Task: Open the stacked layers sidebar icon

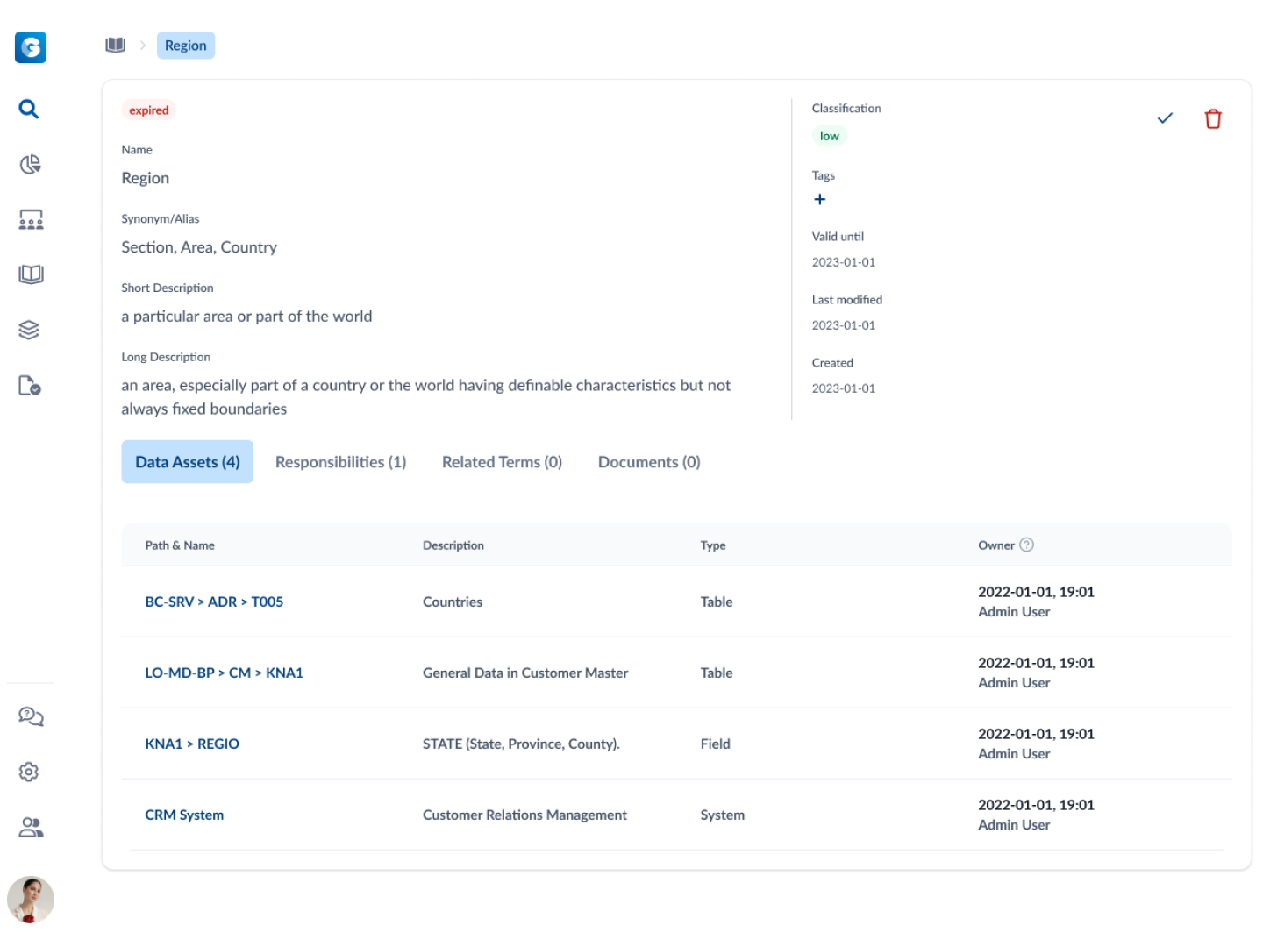Action: 29,330
